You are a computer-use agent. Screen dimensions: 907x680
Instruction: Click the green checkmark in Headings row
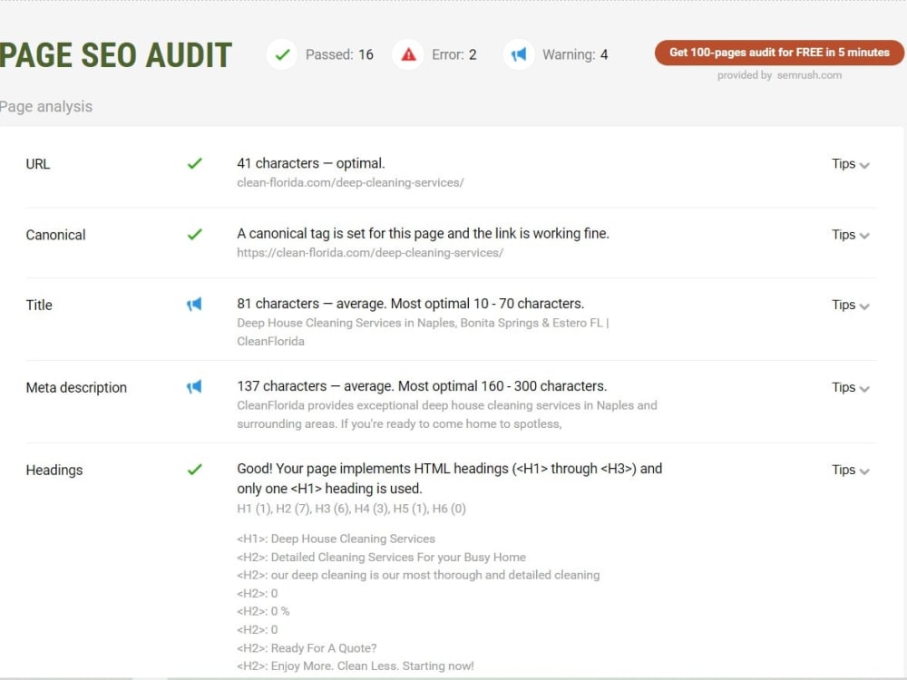click(x=195, y=469)
